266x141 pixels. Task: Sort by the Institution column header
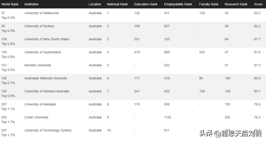point(32,4)
